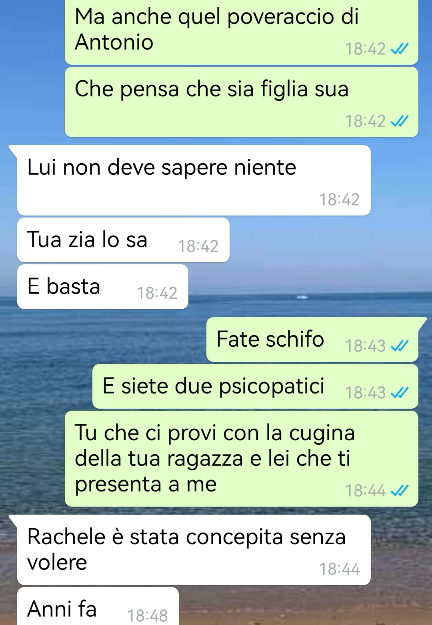
Task: Select the 'Anni fa' message bubble
Action: tap(98, 606)
